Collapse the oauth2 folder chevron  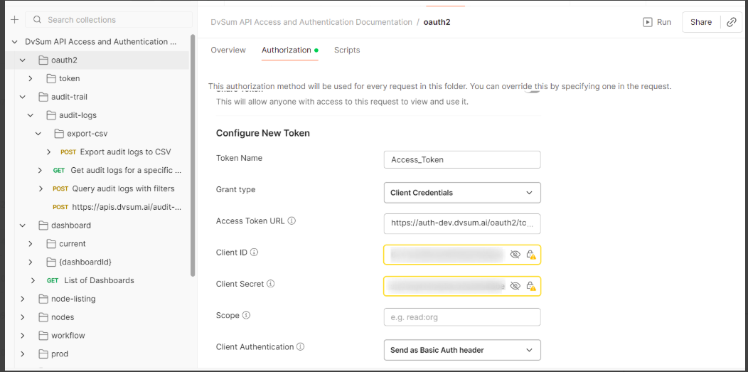point(23,60)
